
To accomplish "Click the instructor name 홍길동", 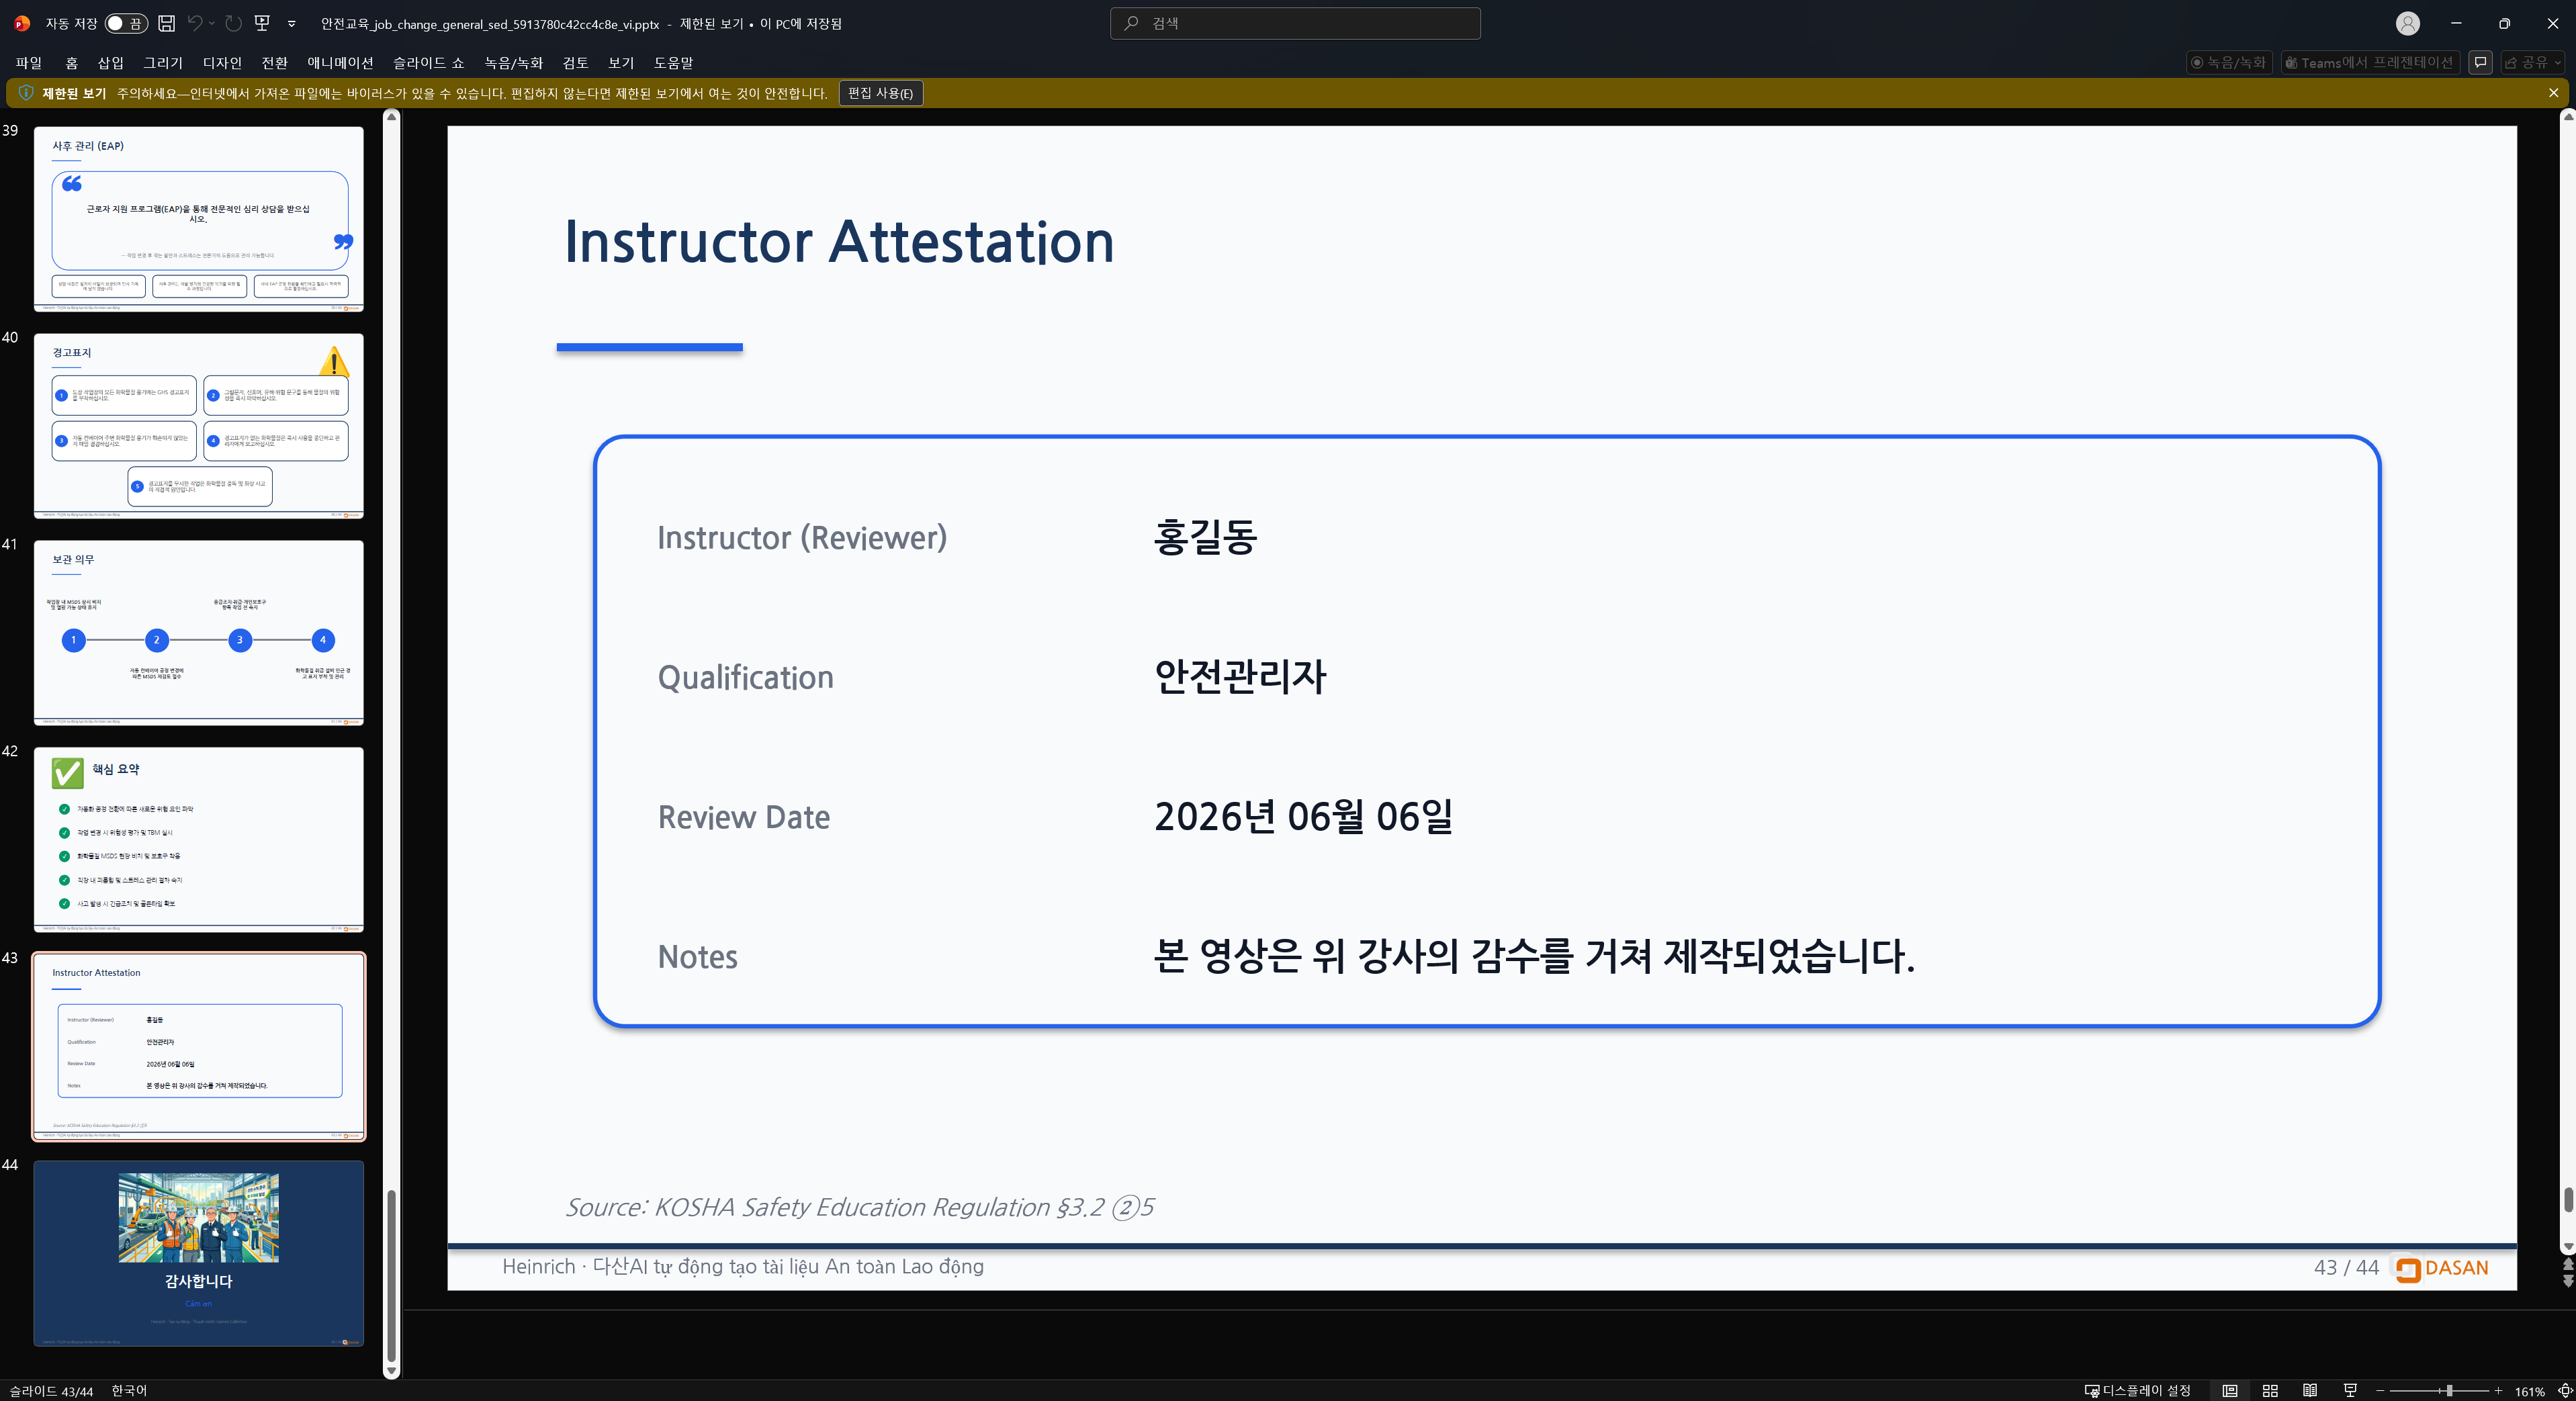I will [x=1205, y=537].
